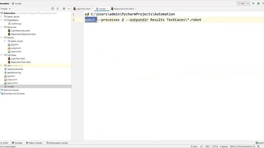Image resolution: width=264 pixels, height=148 pixels.
Task: Click the Debug bug icon
Action: 258,3
